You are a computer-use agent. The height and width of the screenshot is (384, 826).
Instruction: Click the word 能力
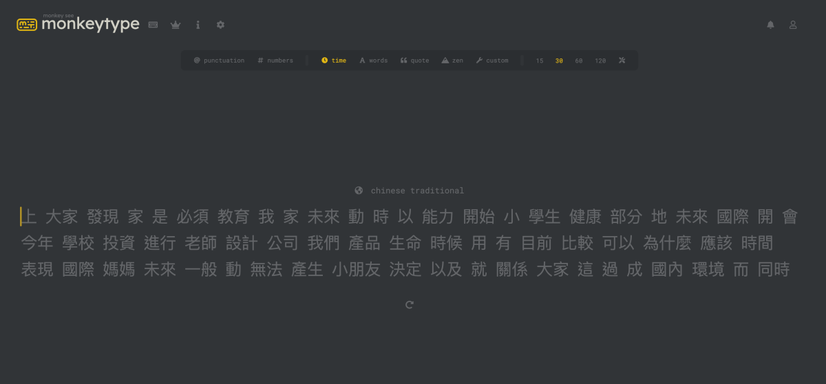pos(438,217)
